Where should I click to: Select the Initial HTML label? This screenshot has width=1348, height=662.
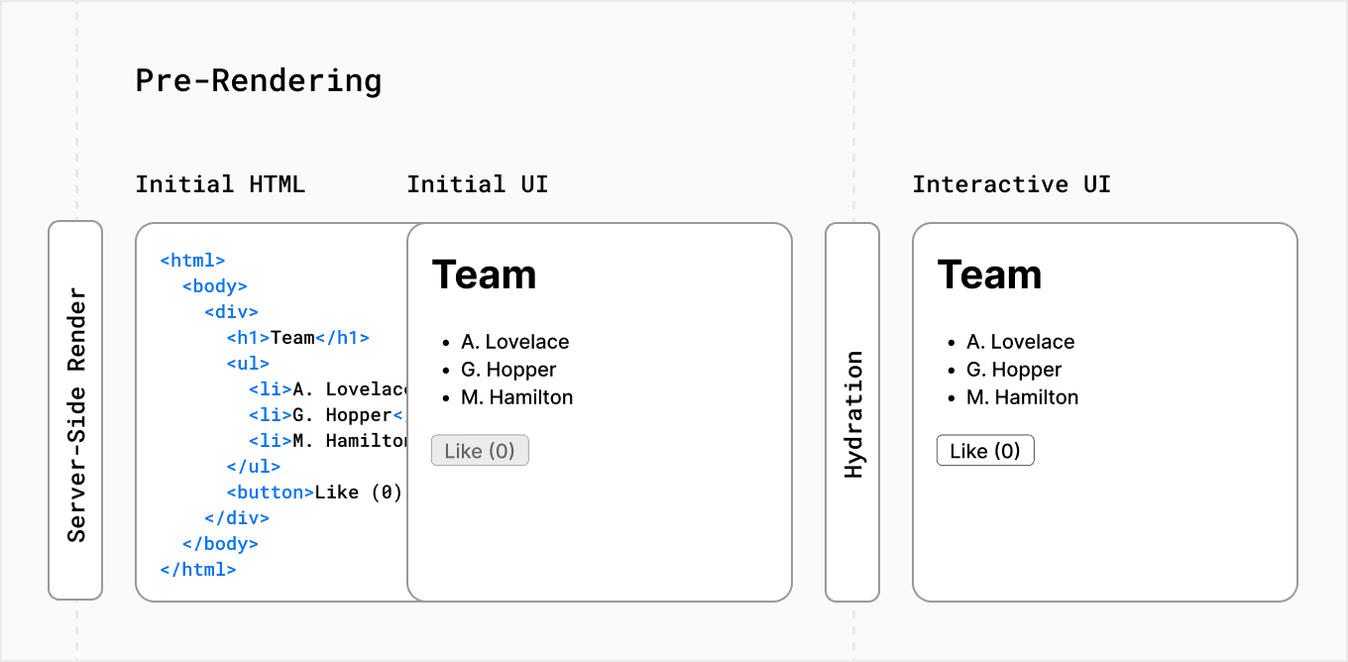pos(220,184)
